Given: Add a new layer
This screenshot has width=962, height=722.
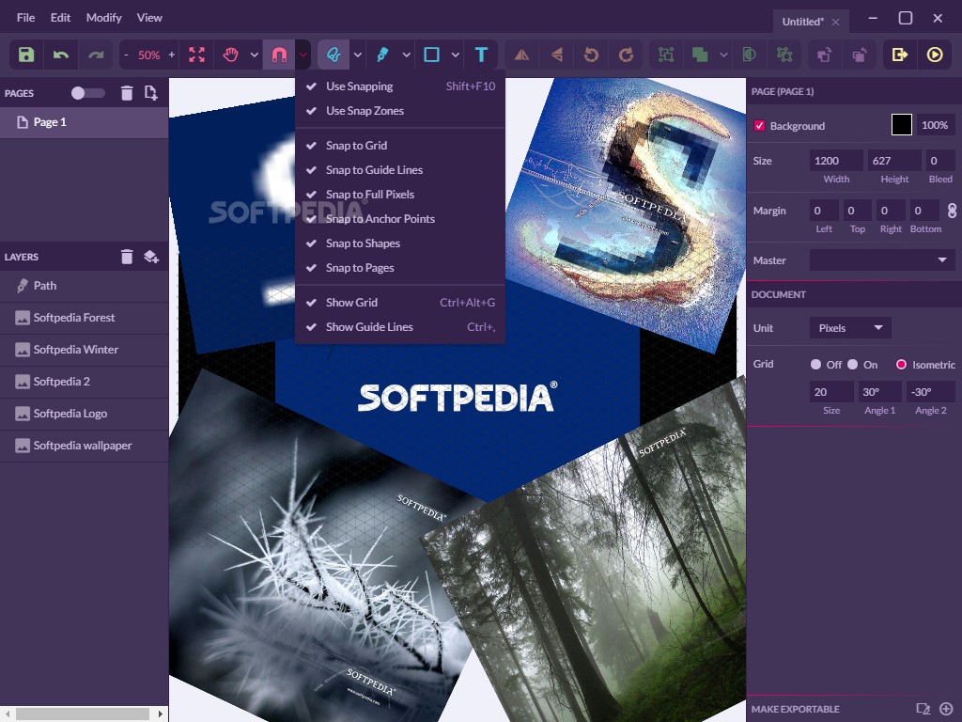Looking at the screenshot, I should tap(151, 256).
